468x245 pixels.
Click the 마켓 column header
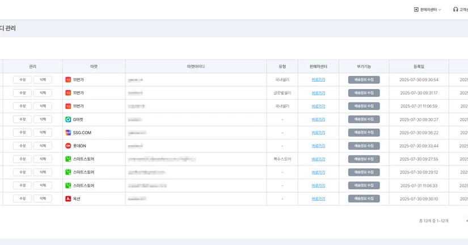94,66
